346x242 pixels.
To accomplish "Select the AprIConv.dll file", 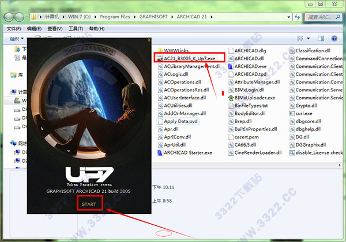I will coord(175,137).
